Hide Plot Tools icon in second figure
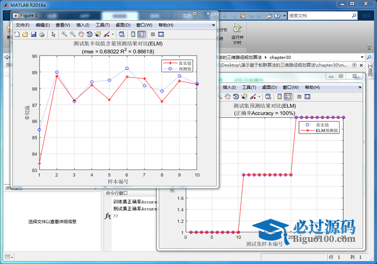Image resolution: width=377 pixels, height=264 pixels. click(x=299, y=97)
